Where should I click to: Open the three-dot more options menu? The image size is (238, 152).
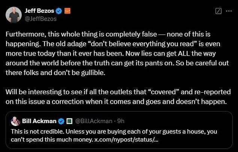[229, 11]
